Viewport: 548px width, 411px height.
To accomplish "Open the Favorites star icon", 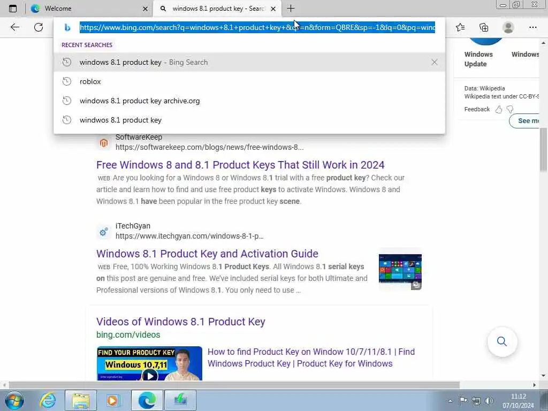I will (460, 27).
